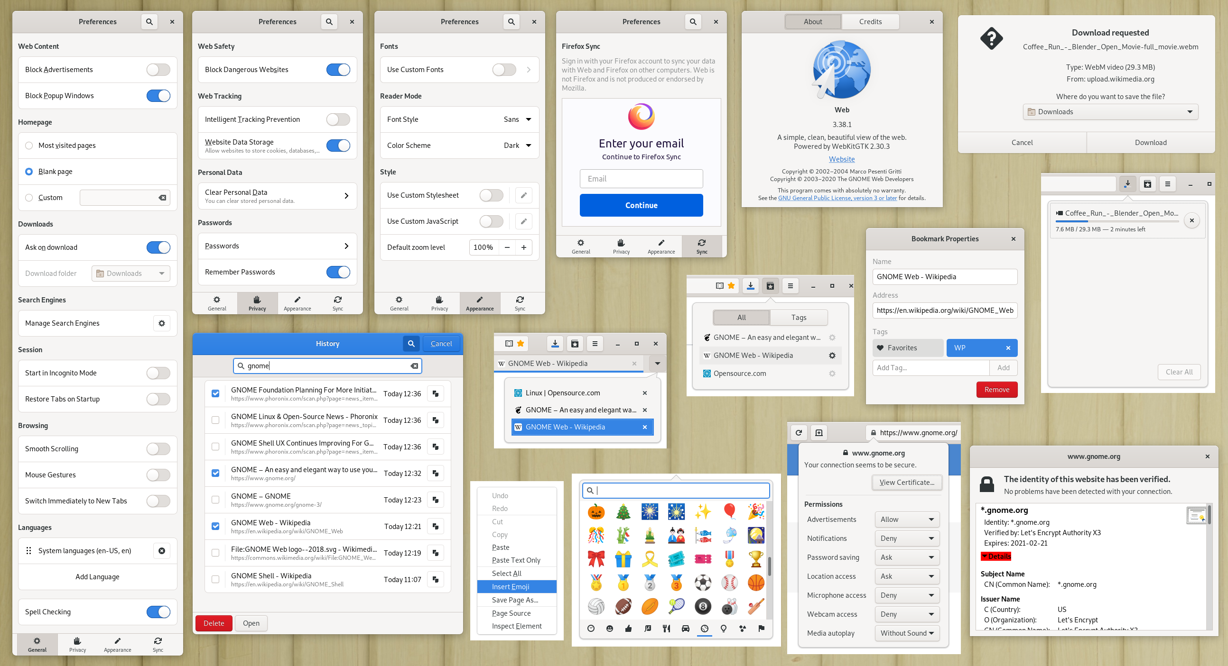Image resolution: width=1228 pixels, height=666 pixels.
Task: Enable Use Custom Fonts switch
Action: click(504, 70)
